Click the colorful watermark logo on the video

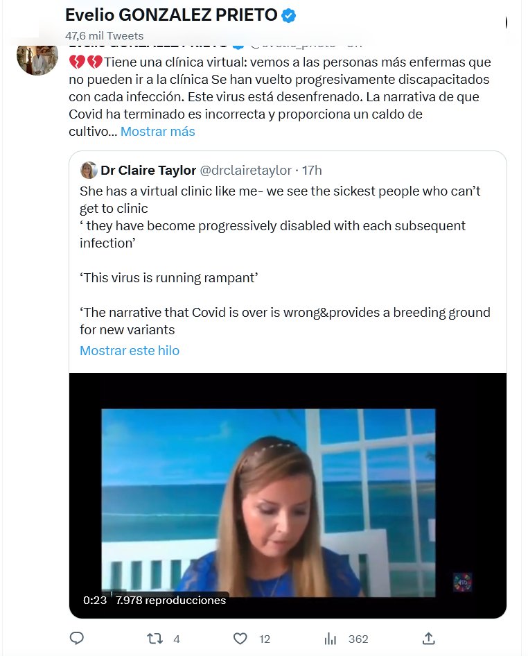462,582
